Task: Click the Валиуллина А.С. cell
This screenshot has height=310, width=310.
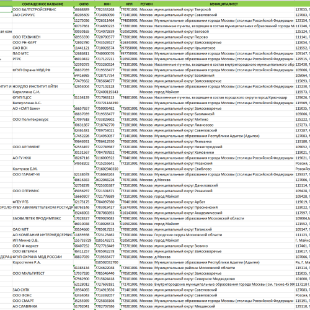Action: click(x=43, y=103)
